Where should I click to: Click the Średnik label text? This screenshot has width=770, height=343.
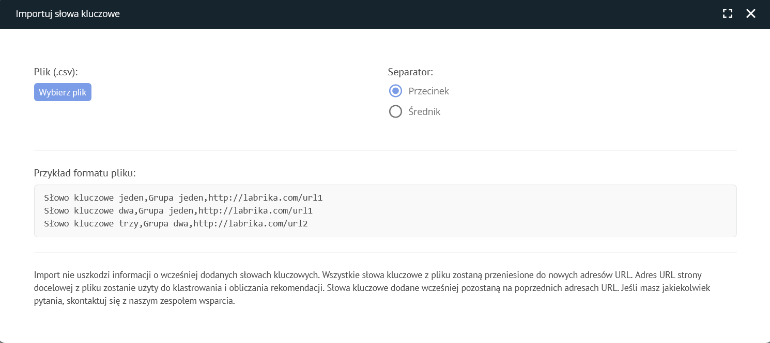pos(424,111)
